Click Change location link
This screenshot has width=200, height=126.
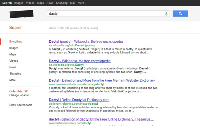click(x=19, y=95)
